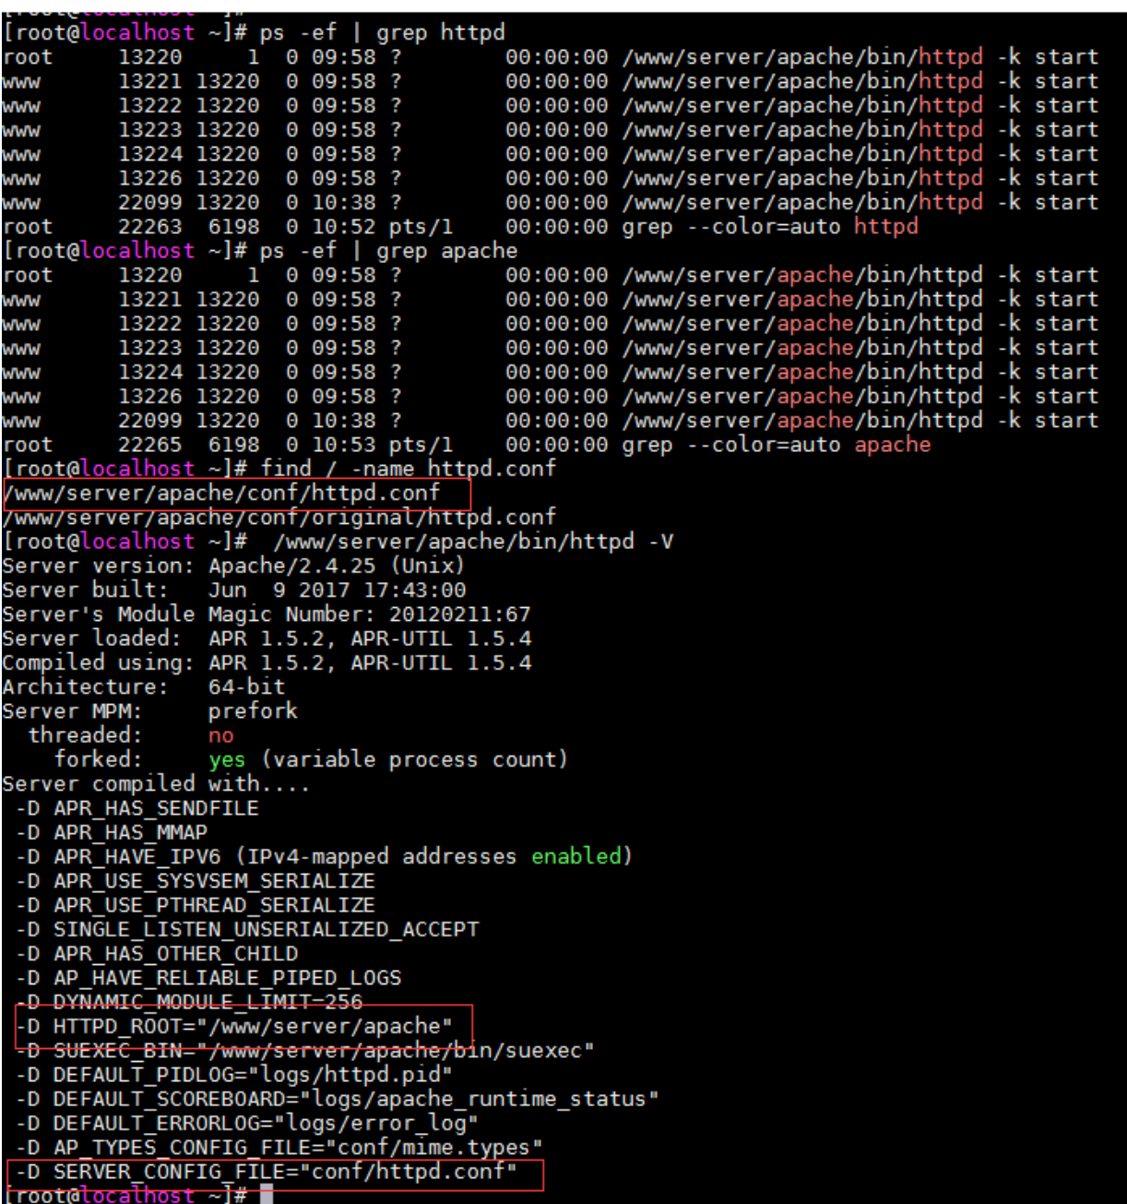This screenshot has width=1127, height=1204.
Task: Click the HTTPD_ROOT define line
Action: (235, 1026)
